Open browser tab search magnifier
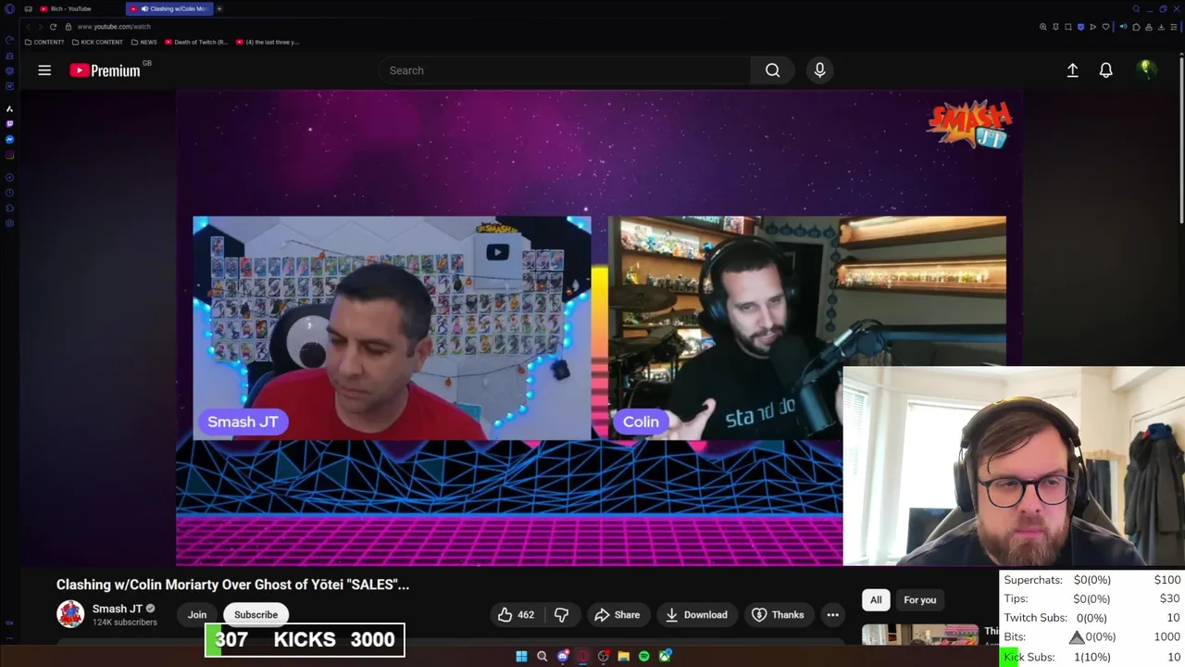Screen dimensions: 1185x667 point(1136,9)
